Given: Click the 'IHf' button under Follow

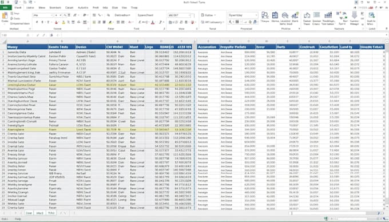Looking at the screenshot, I should click(x=212, y=22).
